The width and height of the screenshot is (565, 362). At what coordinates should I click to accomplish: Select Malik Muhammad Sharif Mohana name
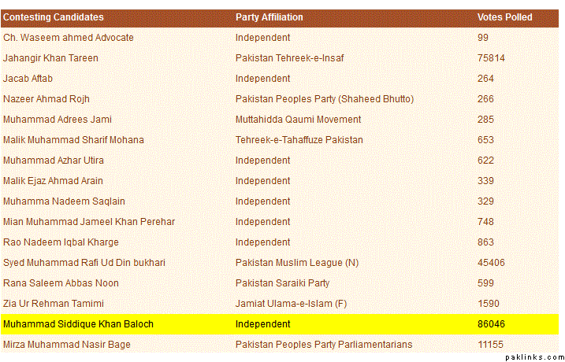tap(73, 140)
